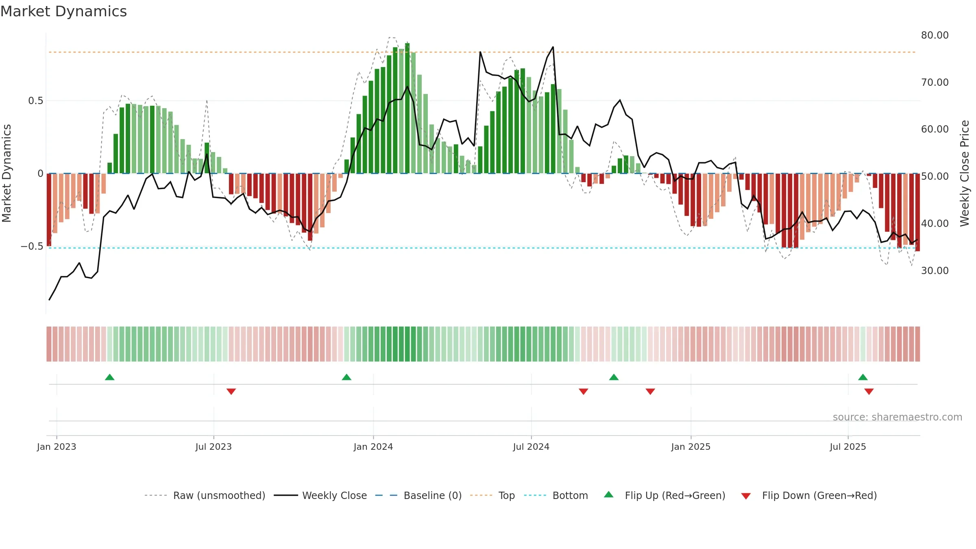The height and width of the screenshot is (549, 976).
Task: Click the flip-up marker between Jul 2024 and Jan 2025
Action: 614,377
